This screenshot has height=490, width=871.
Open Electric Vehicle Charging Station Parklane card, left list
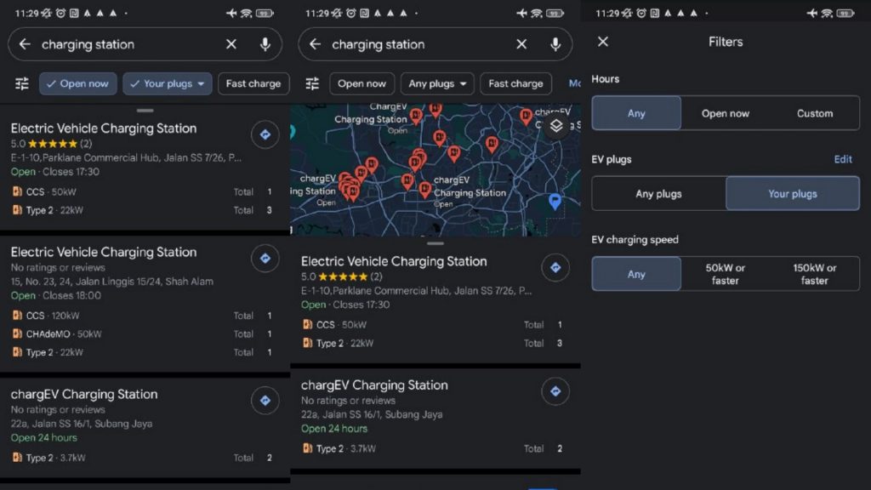tap(145, 169)
